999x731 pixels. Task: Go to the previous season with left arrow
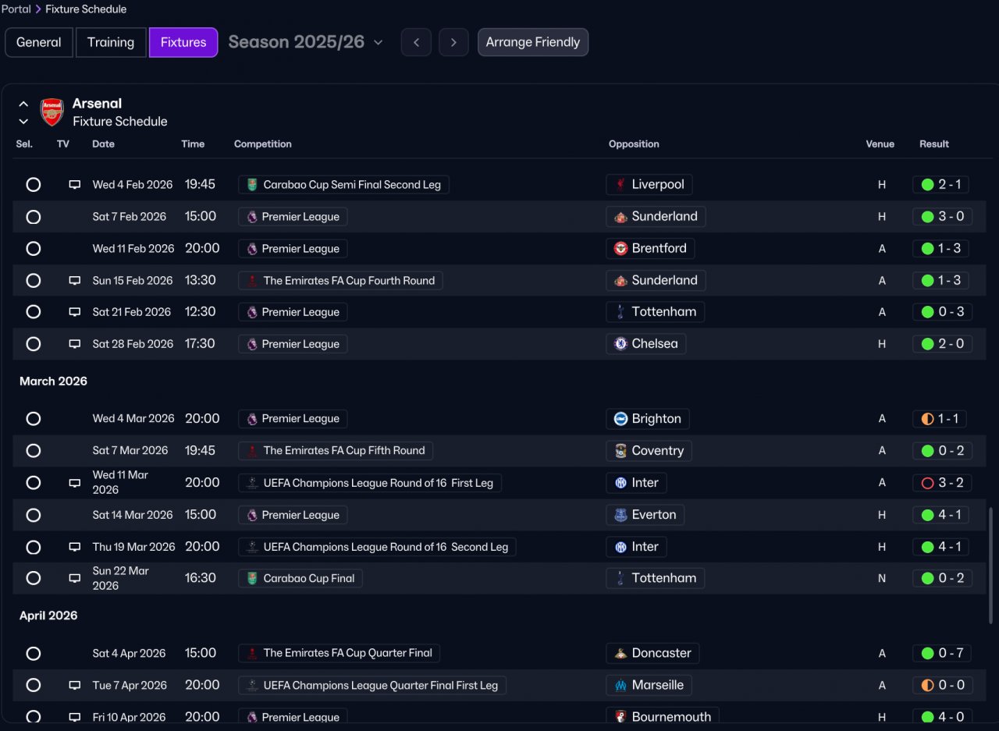pyautogui.click(x=416, y=42)
